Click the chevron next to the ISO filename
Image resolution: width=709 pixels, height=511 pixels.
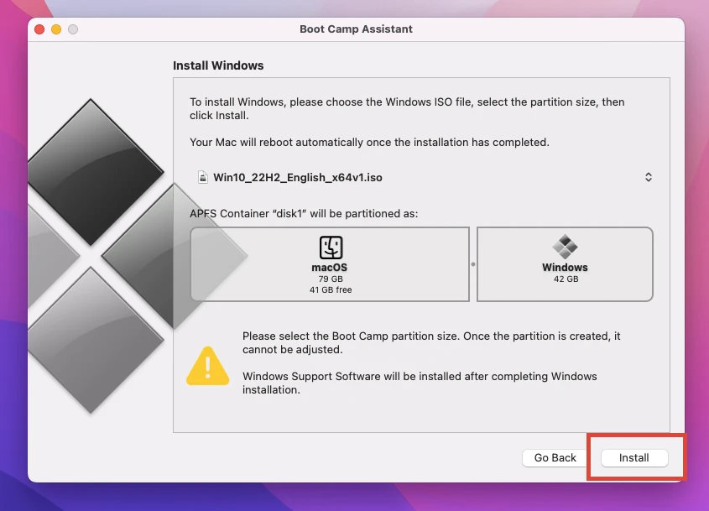pyautogui.click(x=648, y=177)
